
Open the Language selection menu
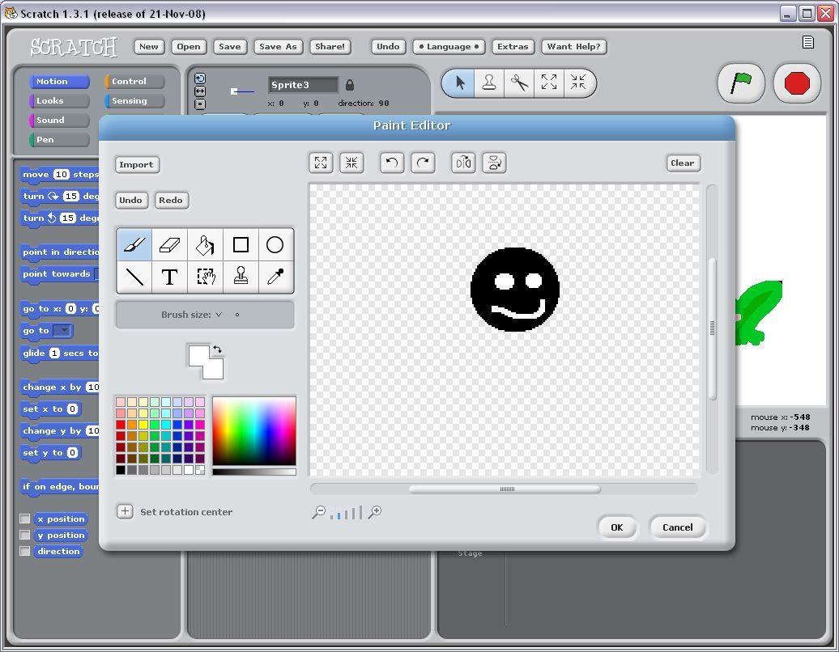449,46
